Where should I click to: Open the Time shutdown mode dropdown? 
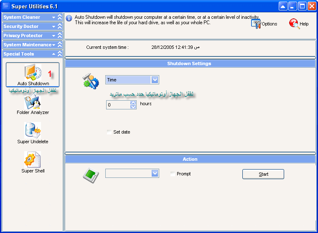click(x=155, y=80)
